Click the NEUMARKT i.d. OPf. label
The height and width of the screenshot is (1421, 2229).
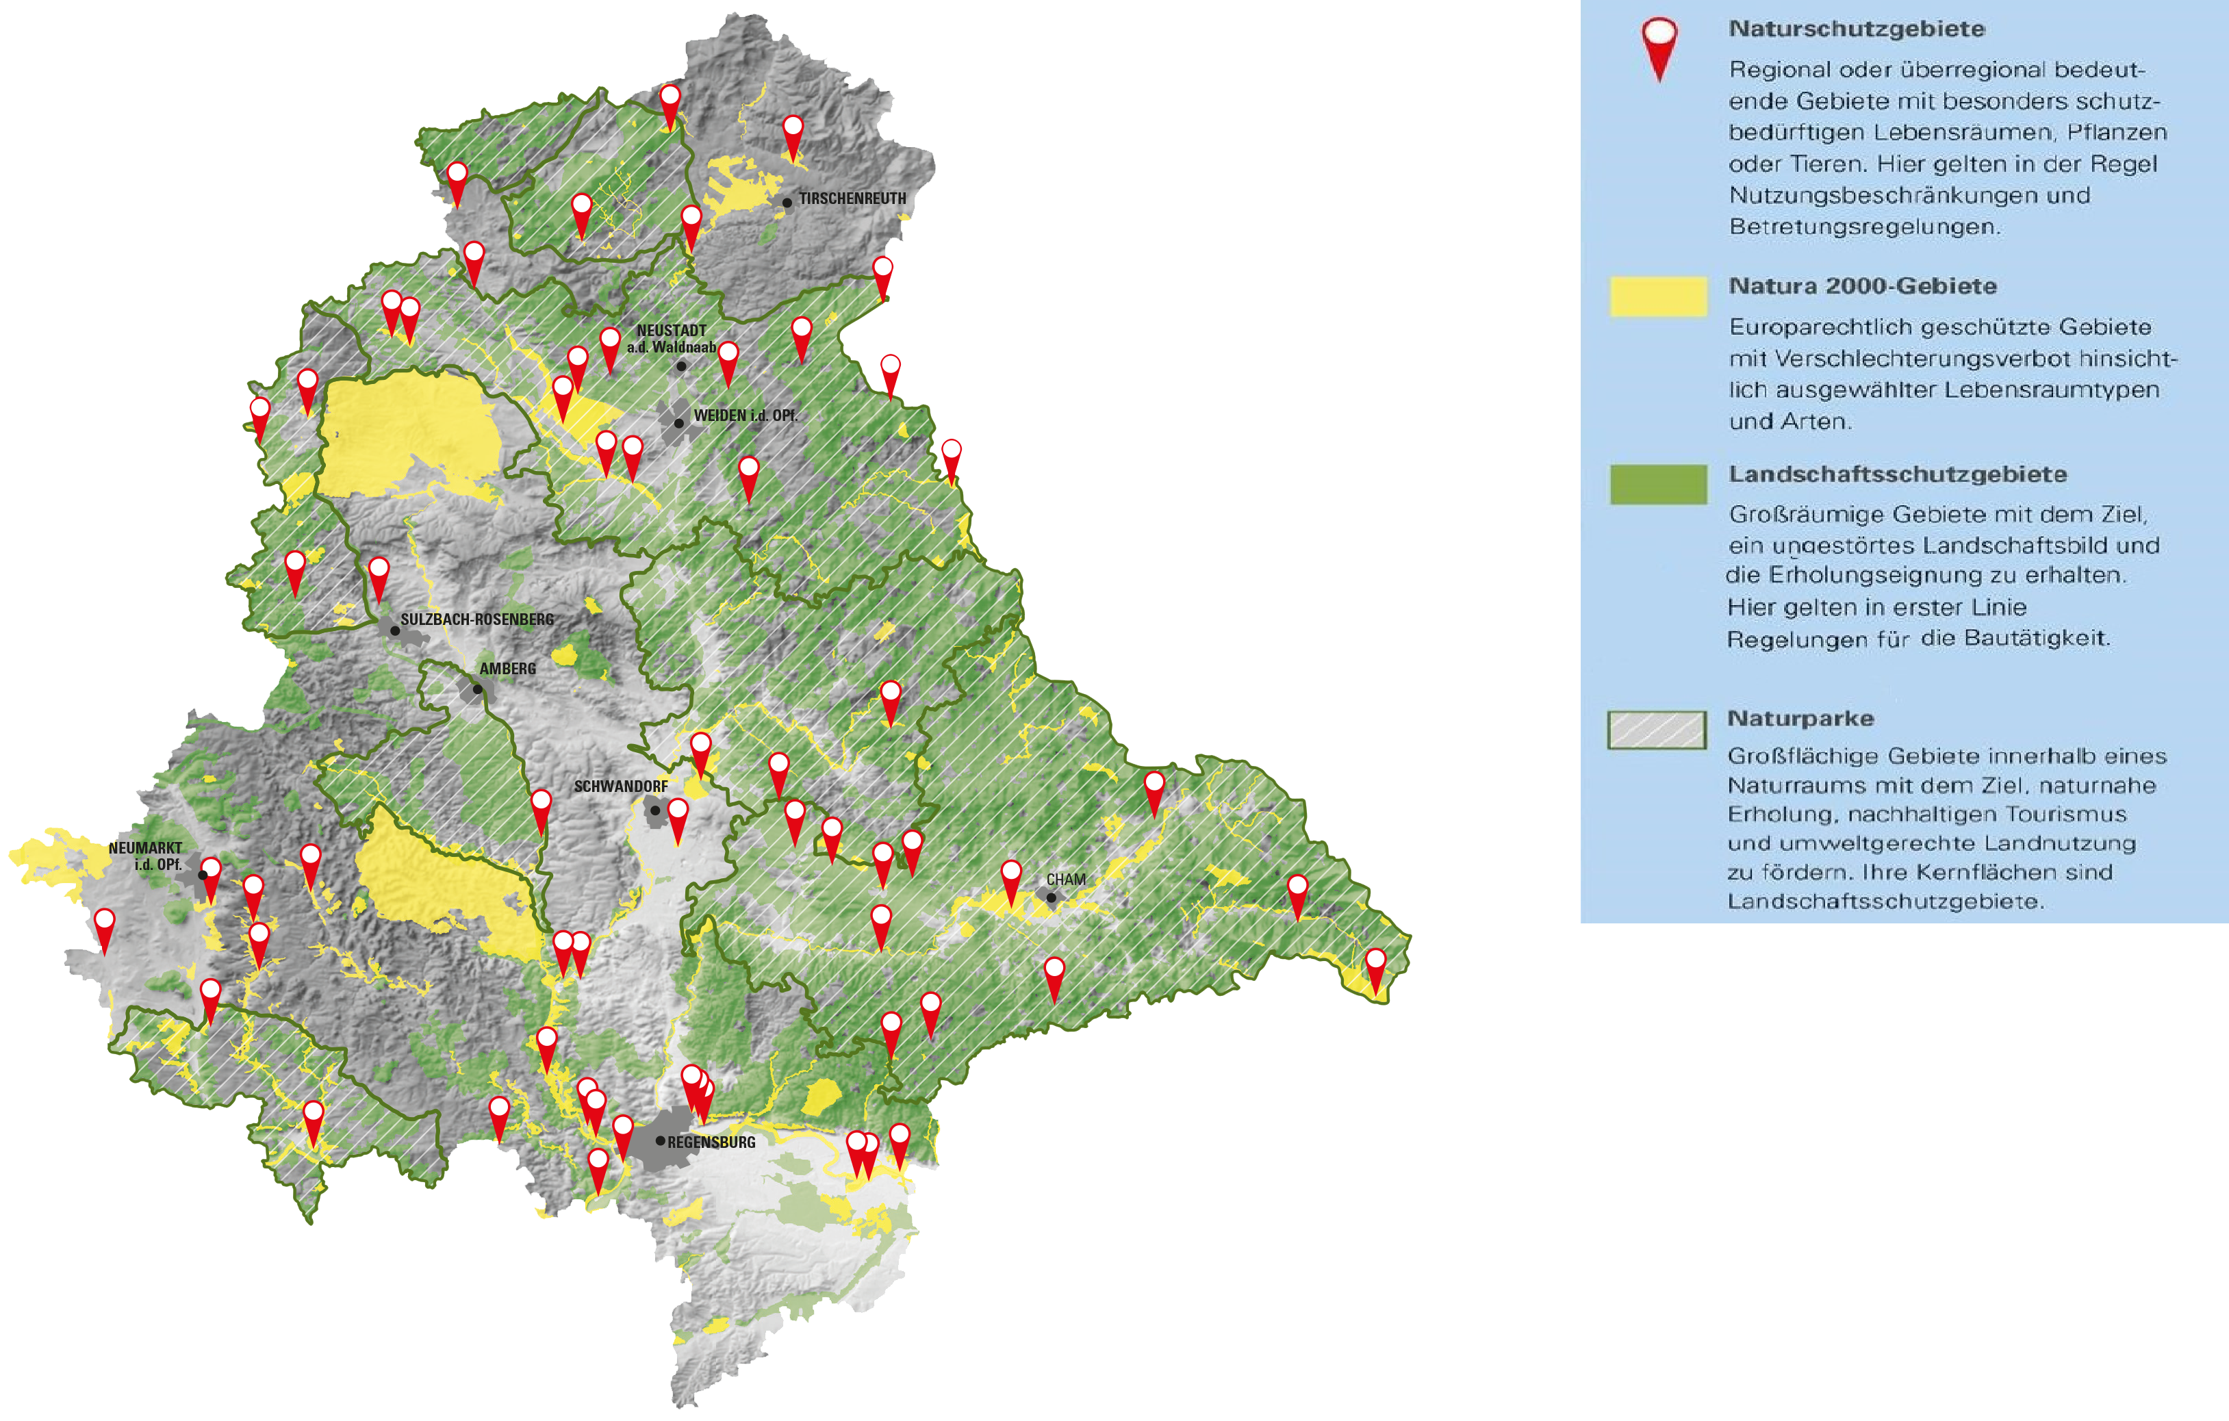coord(145,856)
